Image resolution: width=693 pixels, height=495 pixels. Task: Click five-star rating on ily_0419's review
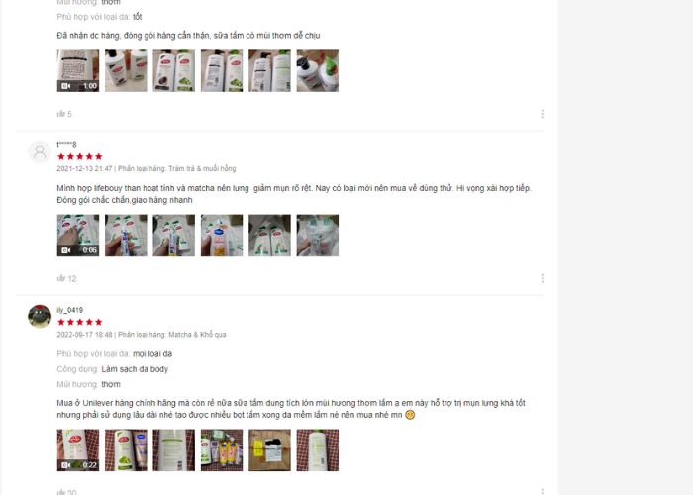80,322
